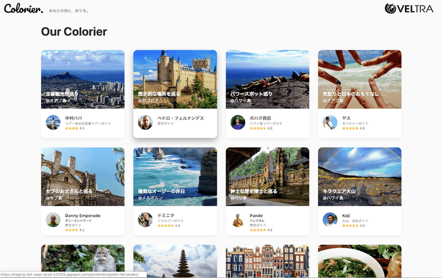Screen dimensions: 442x278
Task: Click the Colorier logo in the header
Action: pyautogui.click(x=23, y=9)
